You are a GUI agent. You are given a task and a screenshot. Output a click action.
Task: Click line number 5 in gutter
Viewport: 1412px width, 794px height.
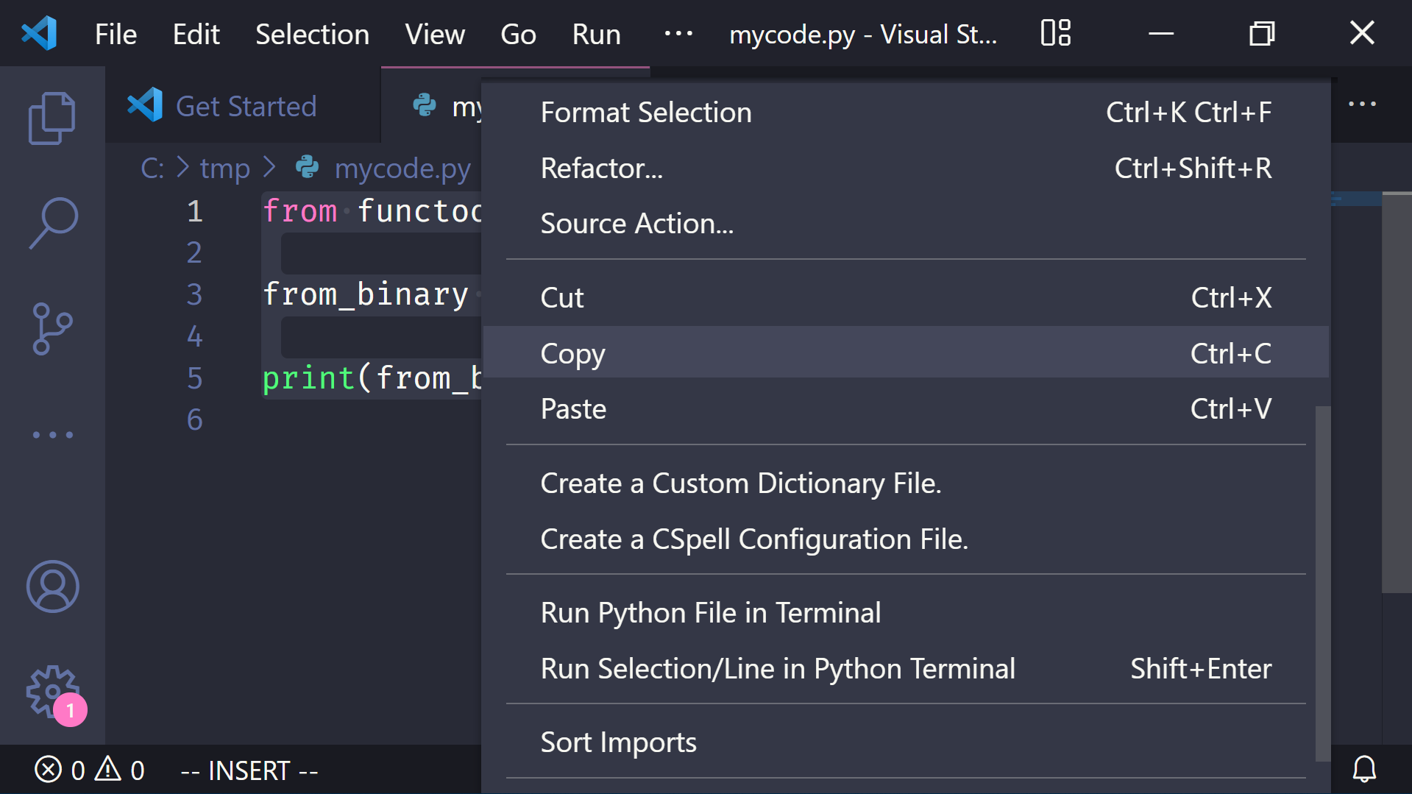pos(194,378)
